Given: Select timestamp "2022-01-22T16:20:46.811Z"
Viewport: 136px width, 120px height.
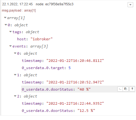Looking at the screenshot, I should [75, 61].
